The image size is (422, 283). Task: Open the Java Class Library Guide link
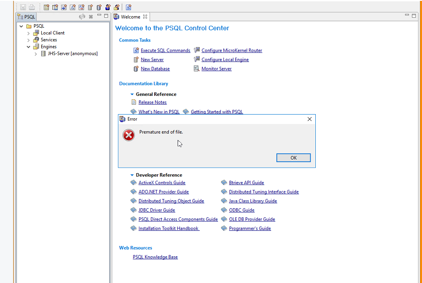pos(253,201)
